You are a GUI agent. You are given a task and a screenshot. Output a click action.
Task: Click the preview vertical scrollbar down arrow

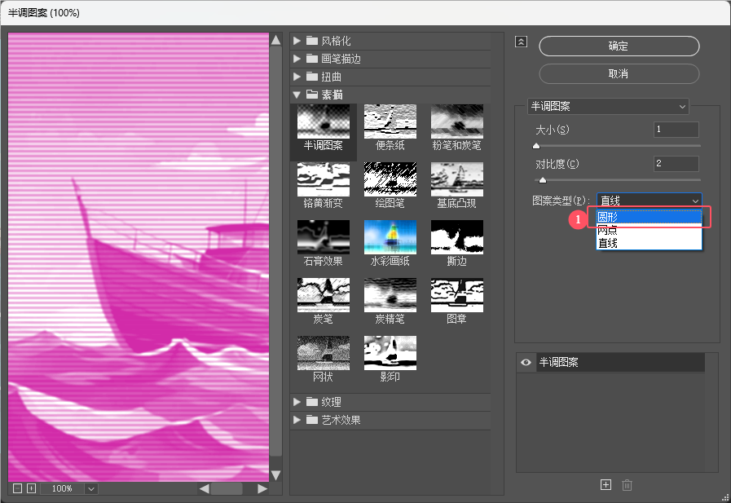tap(275, 475)
